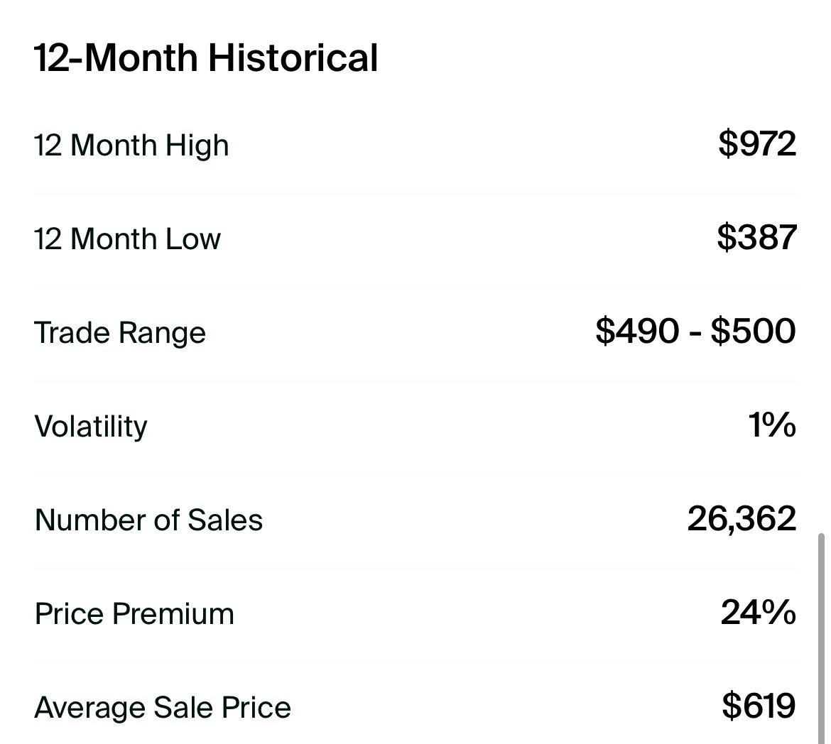Screen dimensions: 831x744
Task: Click the 26,362 sales count
Action: 742,518
